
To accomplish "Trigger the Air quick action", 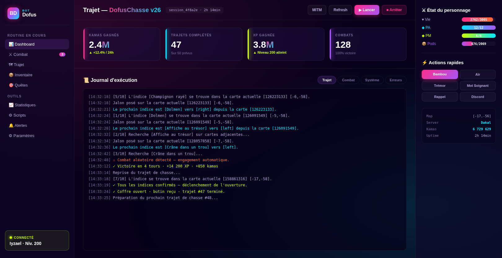I will pyautogui.click(x=478, y=74).
